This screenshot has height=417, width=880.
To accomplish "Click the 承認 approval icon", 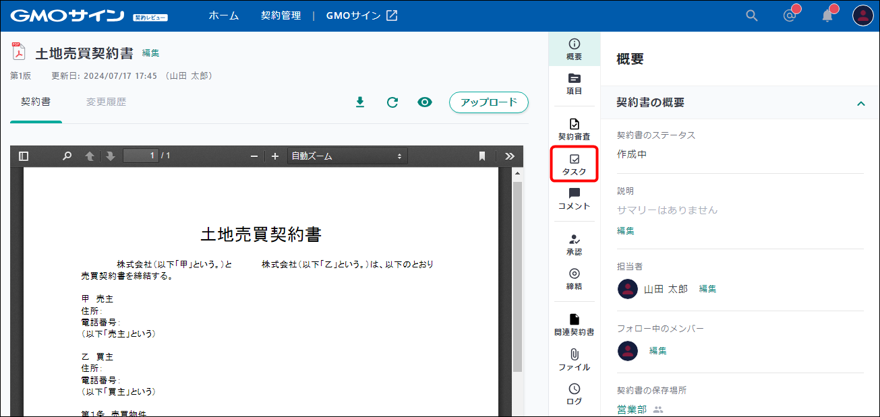I will [x=574, y=245].
